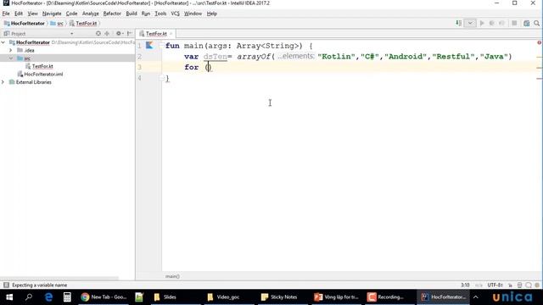Open the Tools menu
Screen dimensions: 543x305
(160, 14)
